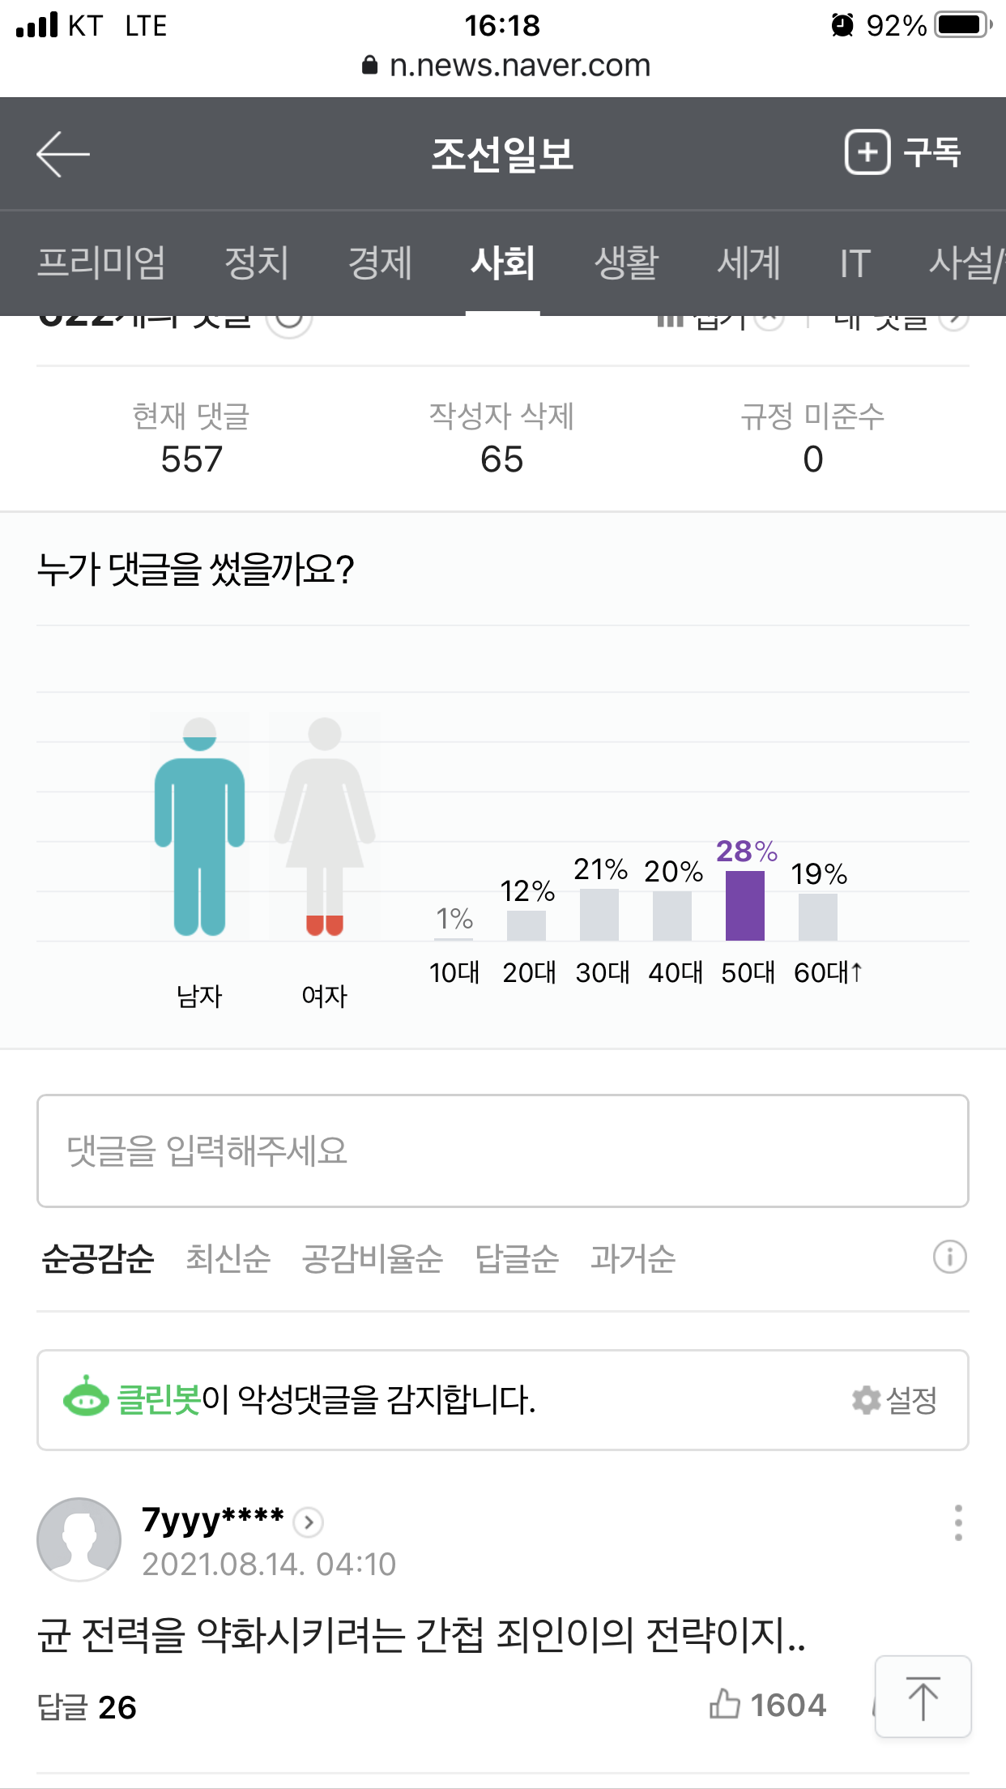Tap the purple 50대 bar
The image size is (1006, 1789).
(x=745, y=905)
